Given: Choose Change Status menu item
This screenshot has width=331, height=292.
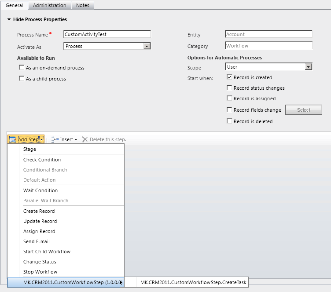Looking at the screenshot, I should (66, 262).
